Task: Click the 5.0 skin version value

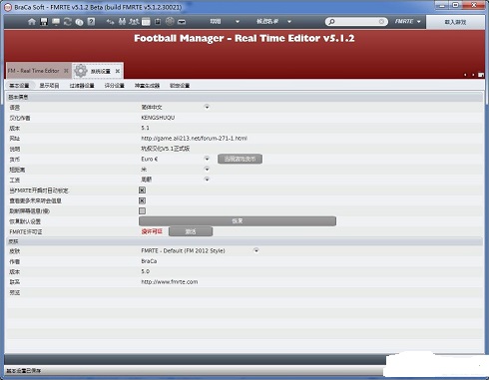Action: click(x=145, y=271)
